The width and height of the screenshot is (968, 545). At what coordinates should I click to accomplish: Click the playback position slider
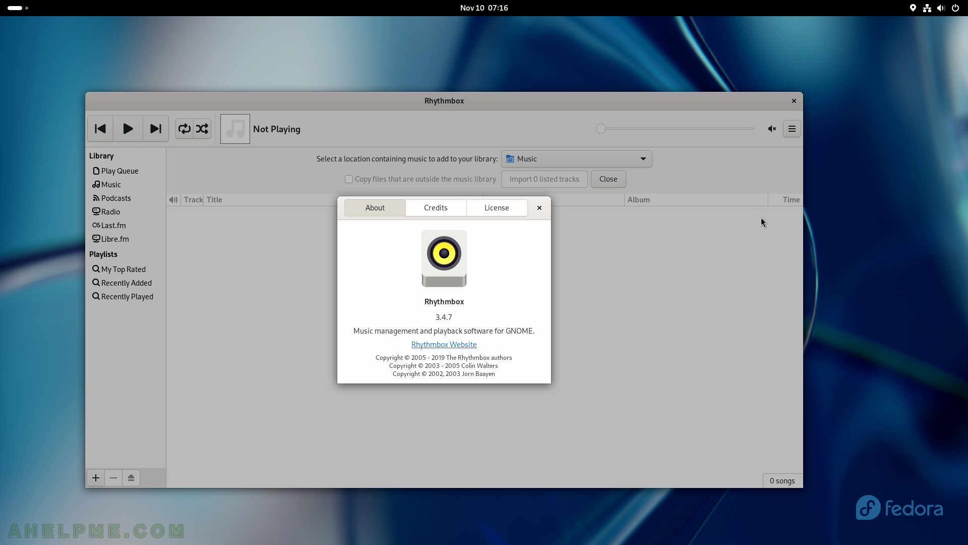point(675,129)
